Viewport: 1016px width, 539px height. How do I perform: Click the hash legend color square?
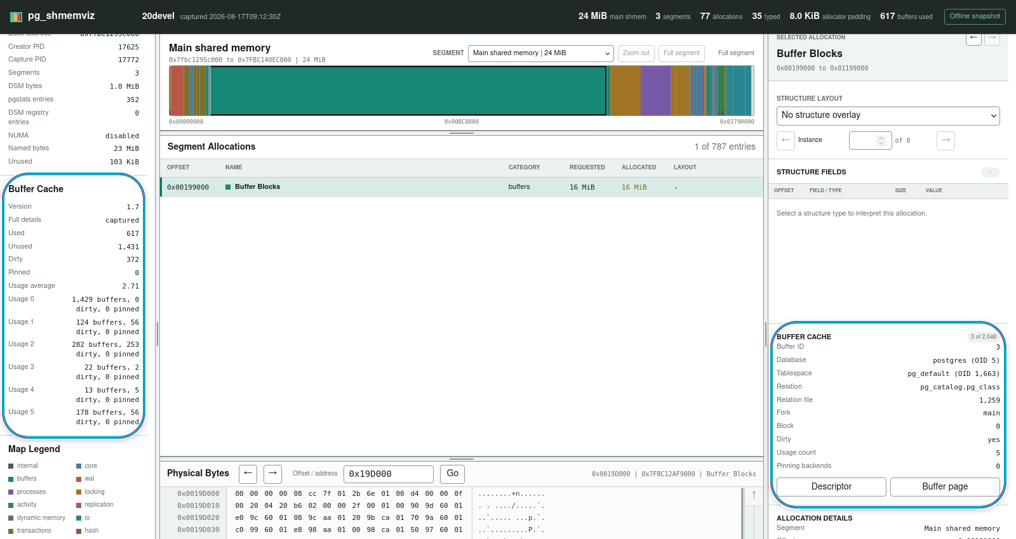point(79,531)
